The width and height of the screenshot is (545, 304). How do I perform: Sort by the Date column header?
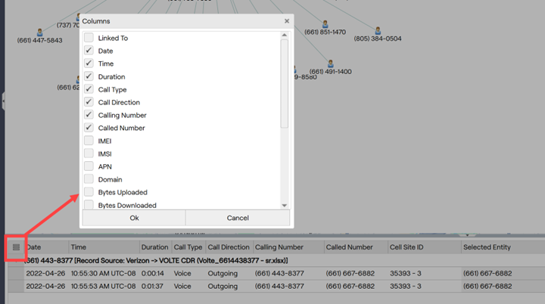(47, 247)
